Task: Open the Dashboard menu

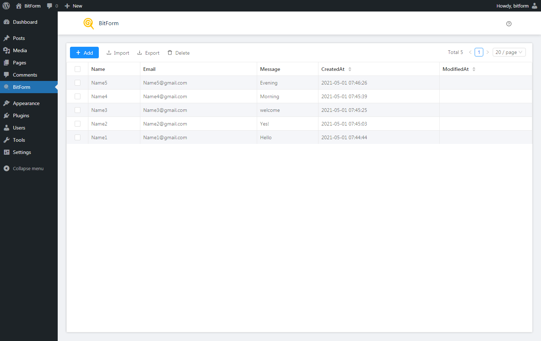Action: (29, 22)
